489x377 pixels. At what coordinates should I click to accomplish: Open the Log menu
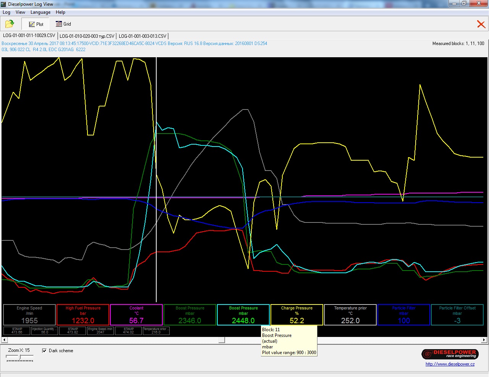[6, 12]
